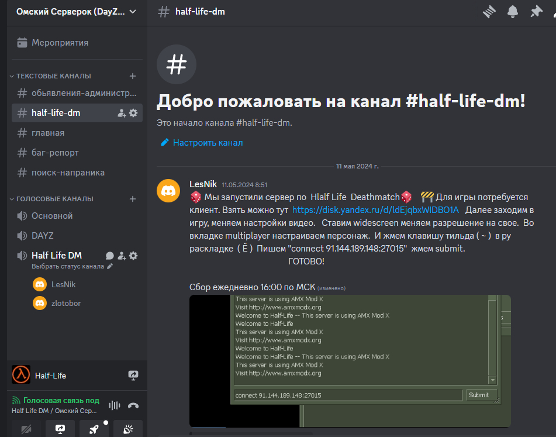The height and width of the screenshot is (437, 556).
Task: Edit channel status pencil icon
Action: 110,266
